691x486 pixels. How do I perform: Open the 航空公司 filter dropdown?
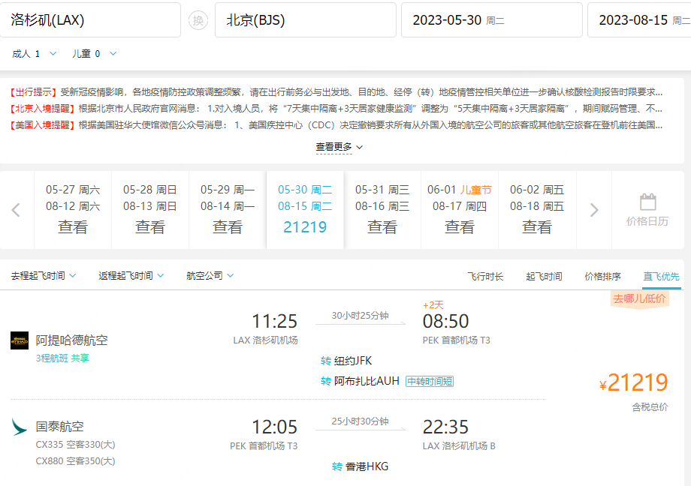(x=210, y=275)
